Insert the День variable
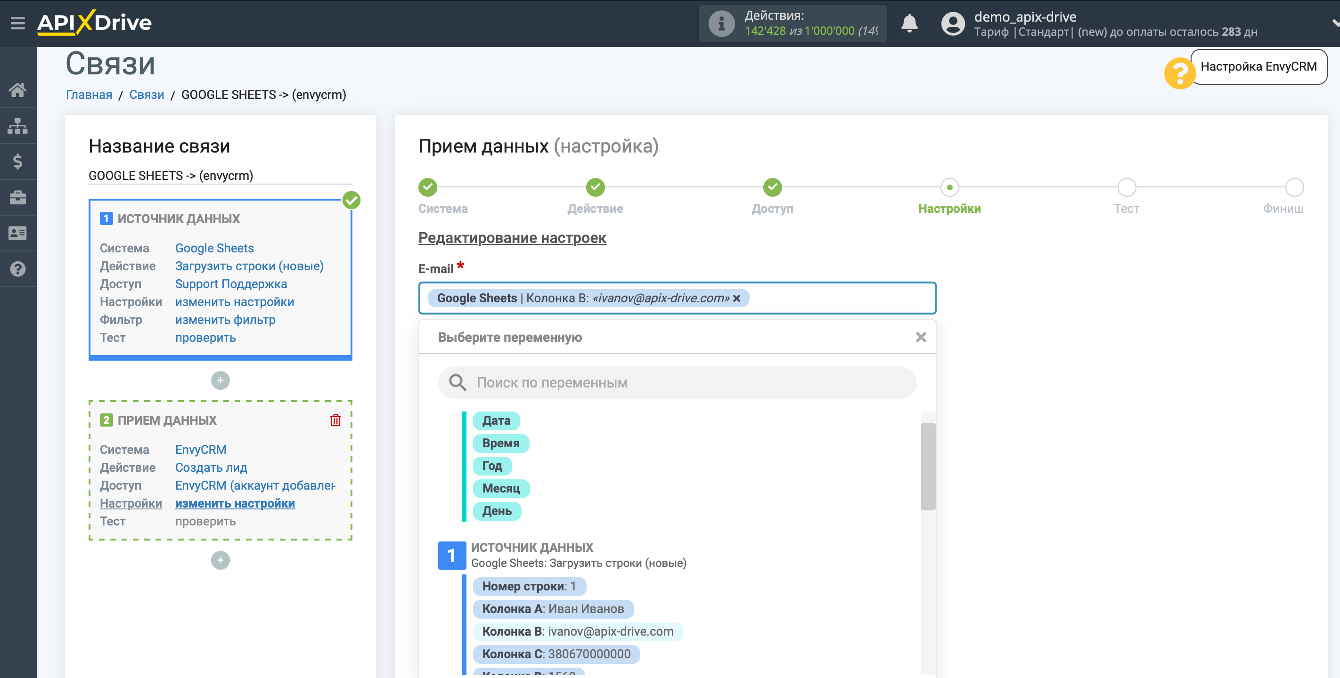This screenshot has width=1340, height=678. (x=497, y=511)
